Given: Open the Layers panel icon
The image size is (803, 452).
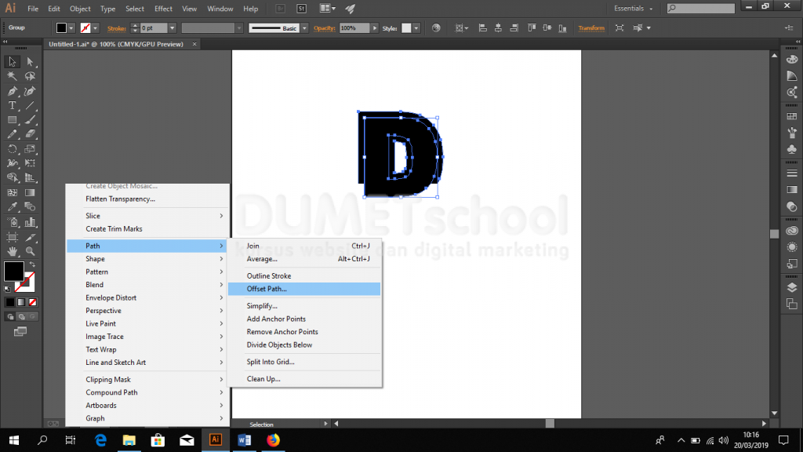Looking at the screenshot, I should (x=792, y=287).
